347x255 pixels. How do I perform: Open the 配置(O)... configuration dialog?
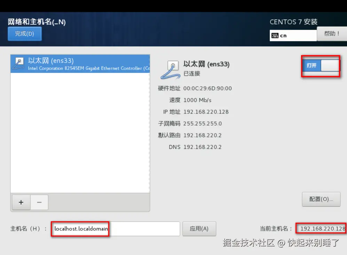[x=321, y=199]
